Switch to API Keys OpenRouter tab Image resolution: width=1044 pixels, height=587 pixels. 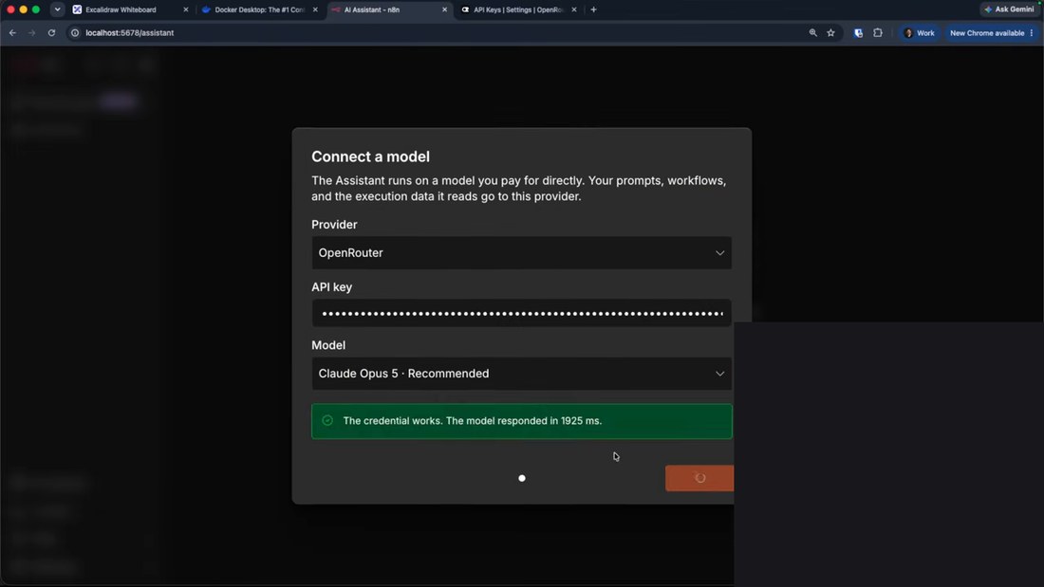pos(518,10)
